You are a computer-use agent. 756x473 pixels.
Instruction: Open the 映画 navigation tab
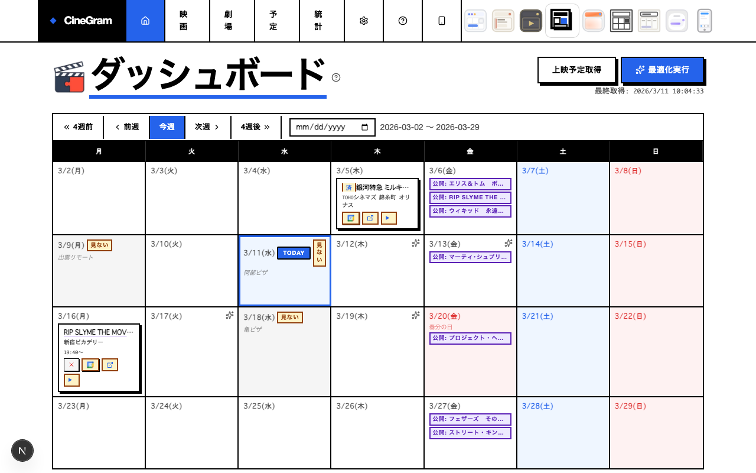[x=184, y=21]
